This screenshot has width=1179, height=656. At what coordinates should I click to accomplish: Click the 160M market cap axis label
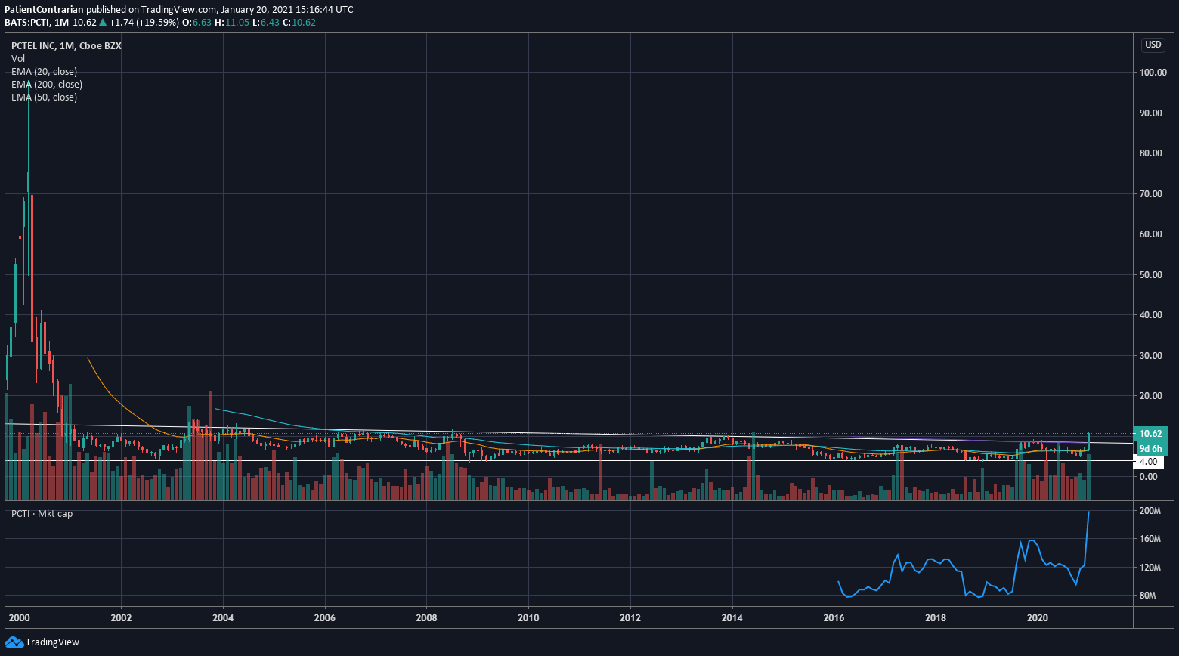pos(1150,540)
